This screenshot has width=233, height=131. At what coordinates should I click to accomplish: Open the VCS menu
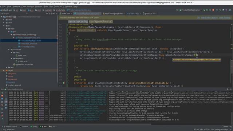coord(62,7)
